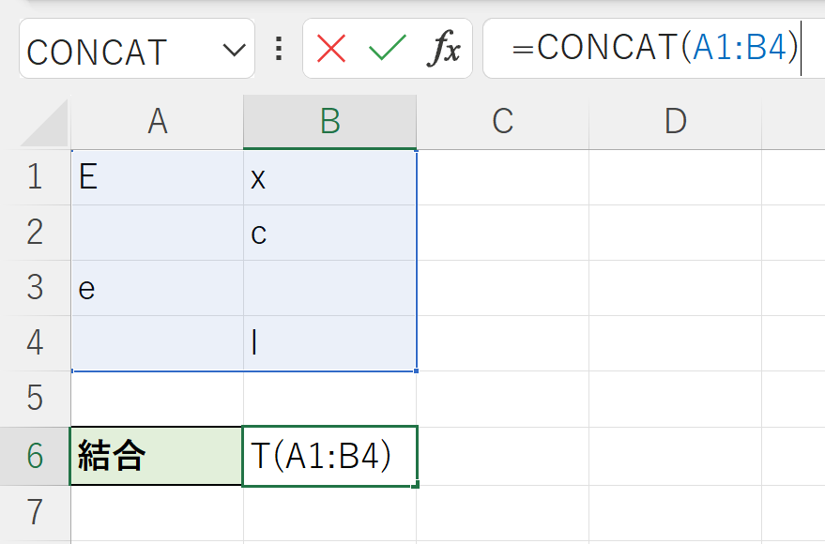Click in the CONCAT Name Box field
The width and height of the screenshot is (825, 544).
(113, 50)
